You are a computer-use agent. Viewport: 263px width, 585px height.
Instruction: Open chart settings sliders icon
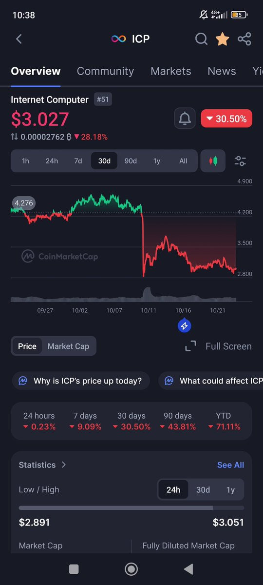tap(240, 161)
